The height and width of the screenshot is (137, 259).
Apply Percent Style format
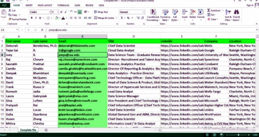(x=128, y=18)
